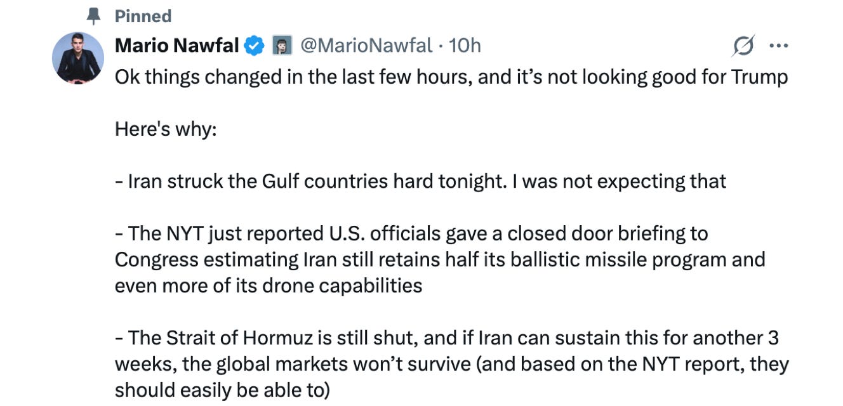Click the pushpin icon above the post
The height and width of the screenshot is (406, 843).
click(x=95, y=15)
